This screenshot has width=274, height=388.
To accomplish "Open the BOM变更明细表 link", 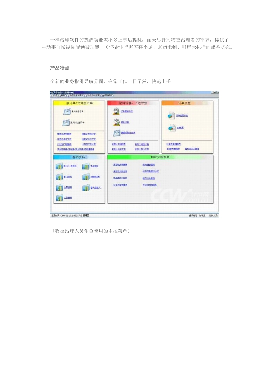I will tap(173, 149).
